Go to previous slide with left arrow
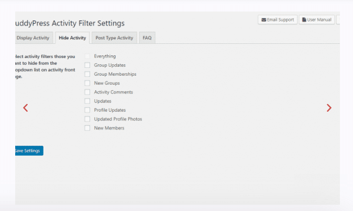The image size is (353, 211). point(26,108)
